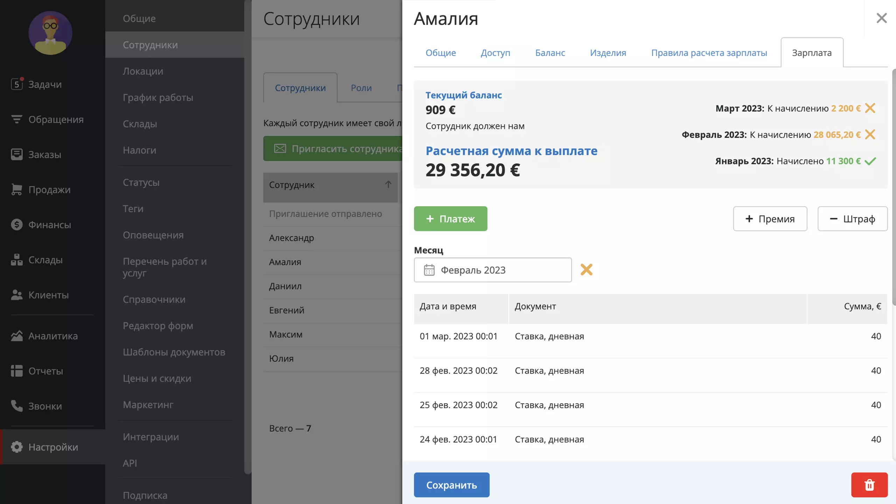Click the Заказы orders icon
The height and width of the screenshot is (504, 896).
[x=16, y=154]
